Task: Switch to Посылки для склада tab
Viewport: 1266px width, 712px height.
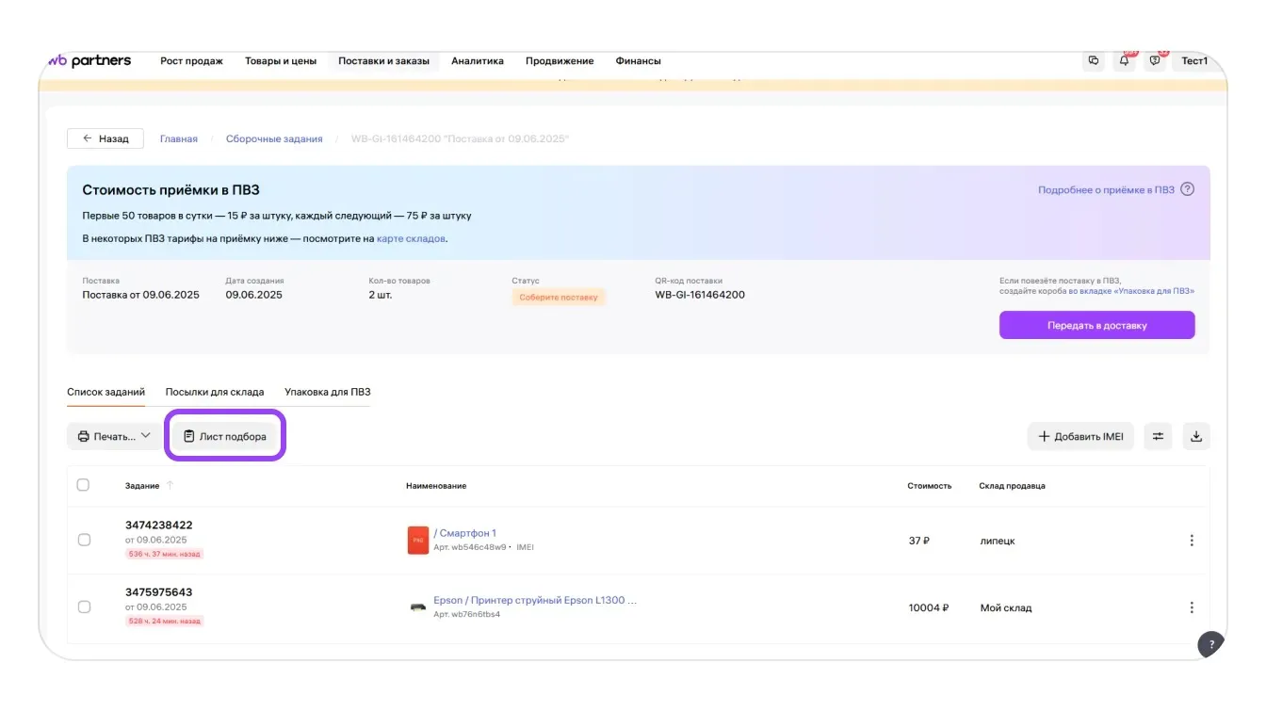Action: [x=214, y=392]
